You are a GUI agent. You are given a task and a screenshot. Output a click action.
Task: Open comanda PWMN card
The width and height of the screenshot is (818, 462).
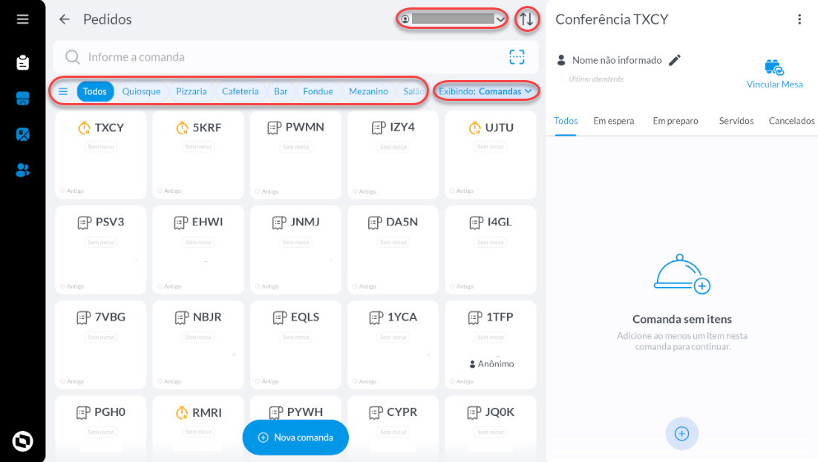pos(295,155)
